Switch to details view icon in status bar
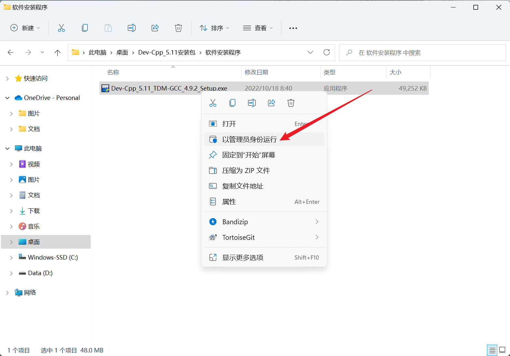The height and width of the screenshot is (356, 510). tap(492, 350)
